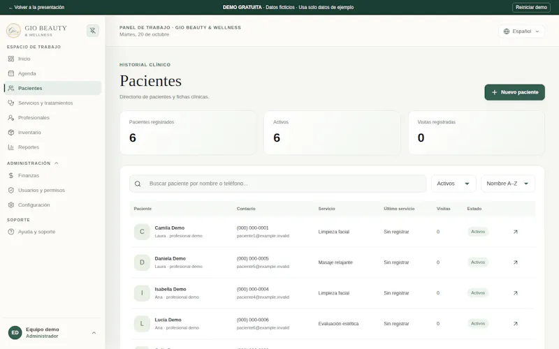Click the Último servicio column header
The width and height of the screenshot is (559, 349).
[x=399, y=209]
